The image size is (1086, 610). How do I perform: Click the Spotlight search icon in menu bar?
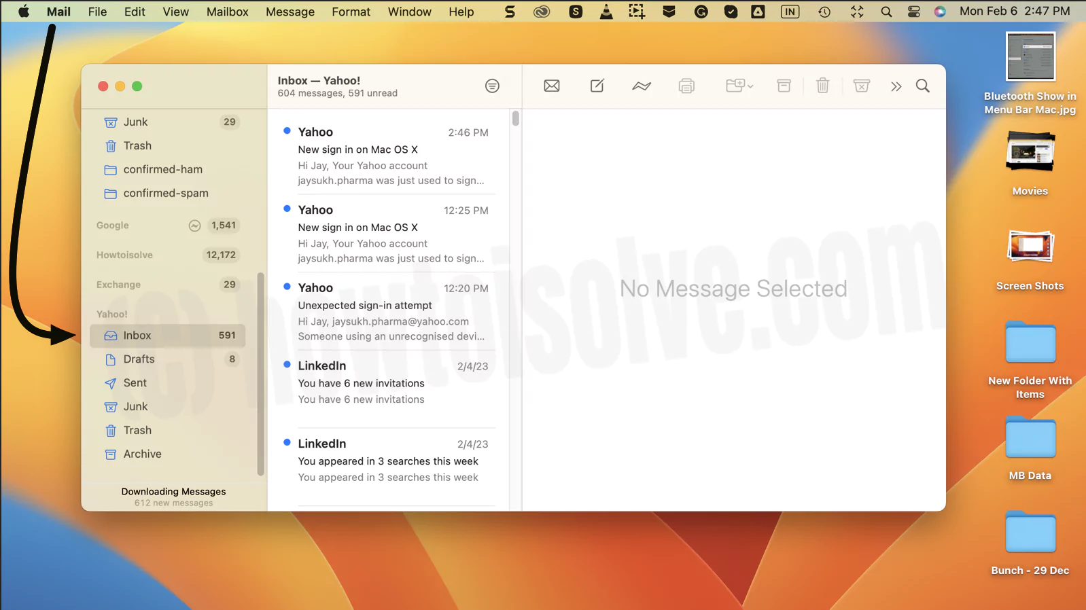click(886, 12)
